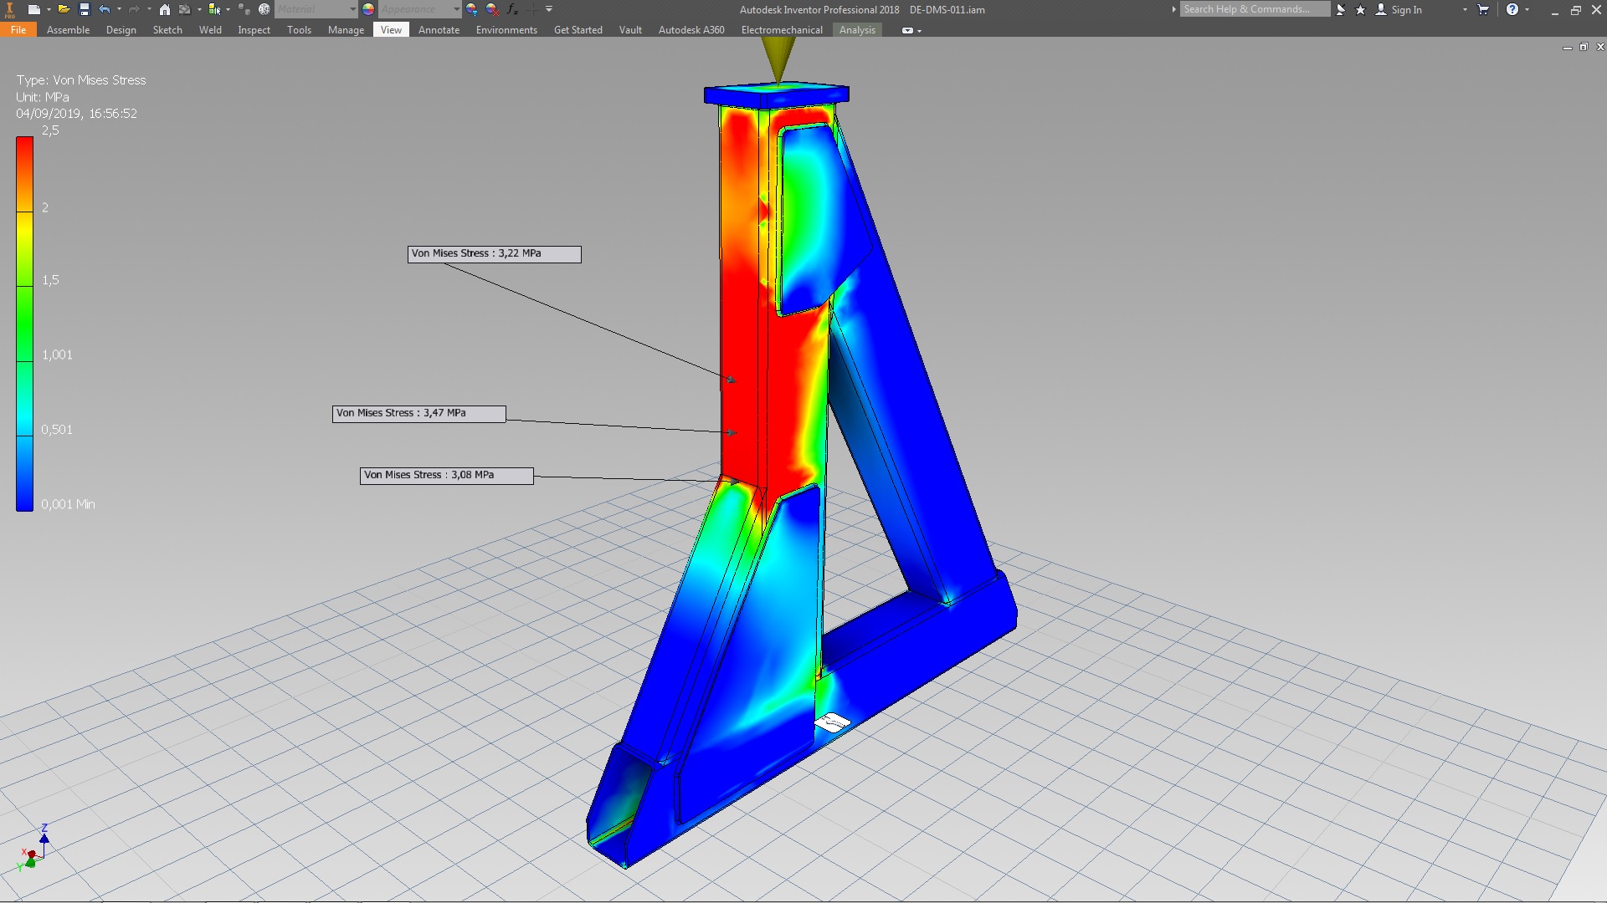
Task: Click the Update/Return icon in quick access
Action: [x=185, y=9]
